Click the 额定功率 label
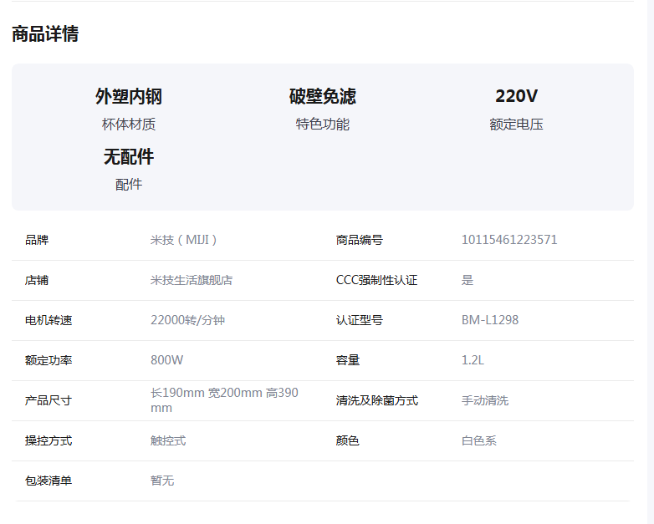The image size is (654, 524). pos(49,360)
